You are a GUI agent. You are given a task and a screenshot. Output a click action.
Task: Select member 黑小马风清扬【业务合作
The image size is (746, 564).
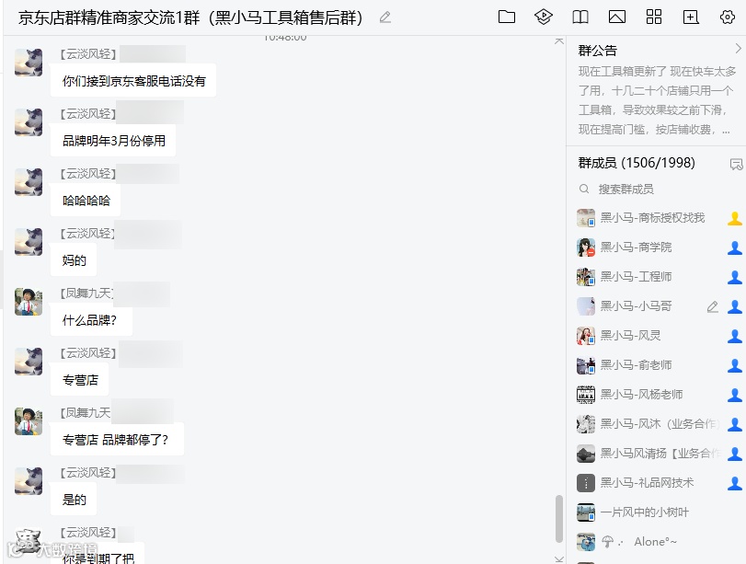(660, 454)
